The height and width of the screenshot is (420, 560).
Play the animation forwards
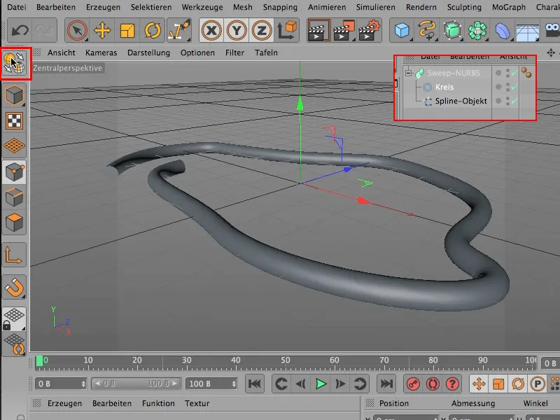click(321, 384)
